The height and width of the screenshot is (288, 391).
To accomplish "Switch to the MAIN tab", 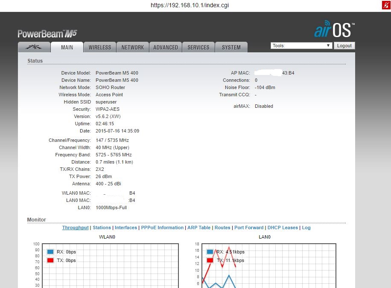I will pyautogui.click(x=67, y=47).
